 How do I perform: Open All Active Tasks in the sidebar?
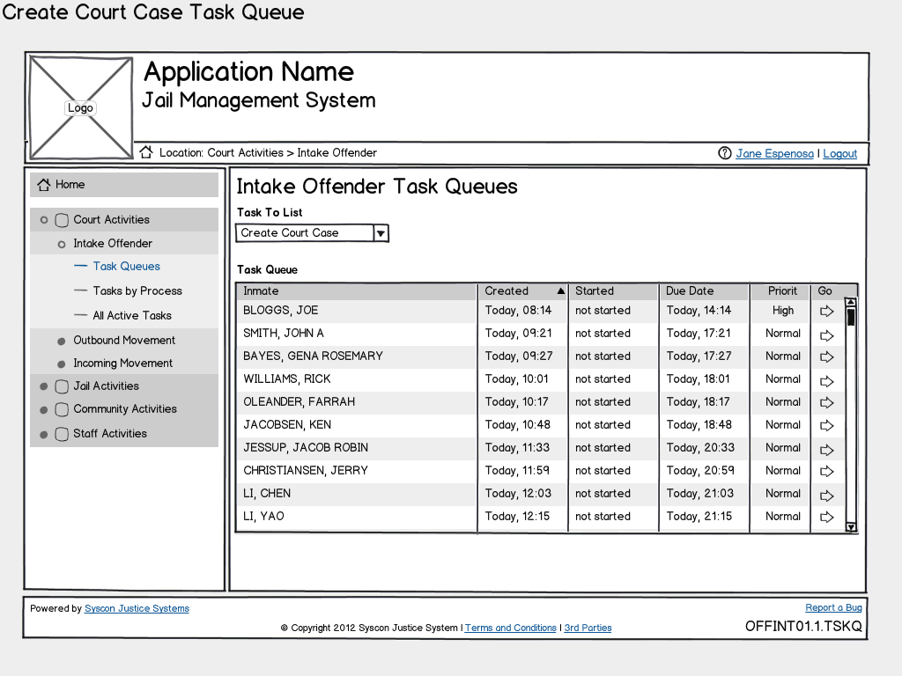click(x=132, y=316)
